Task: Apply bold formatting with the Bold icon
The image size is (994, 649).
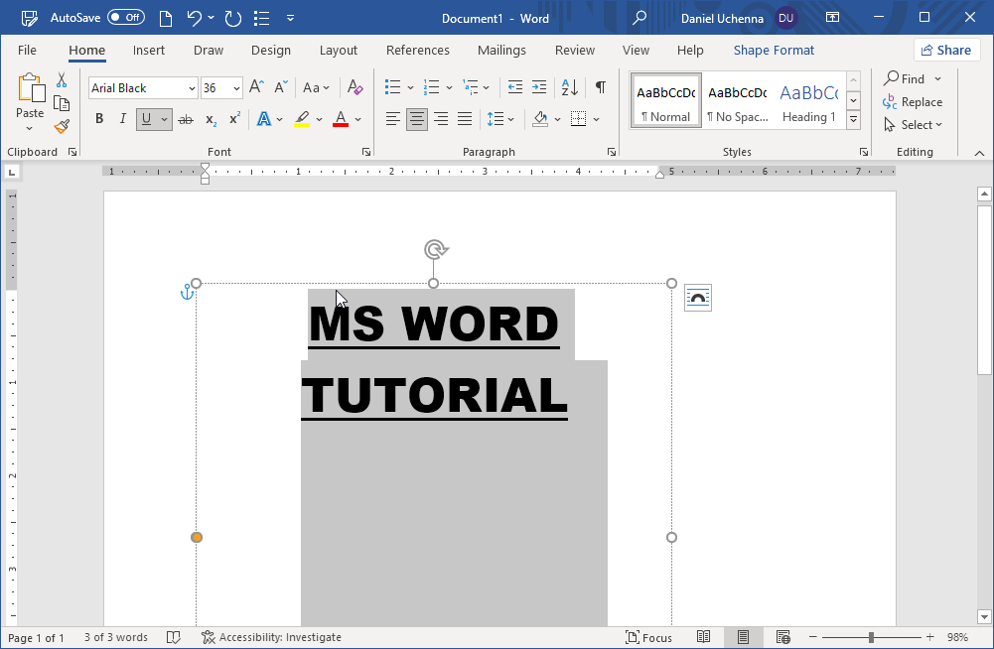Action: point(98,118)
